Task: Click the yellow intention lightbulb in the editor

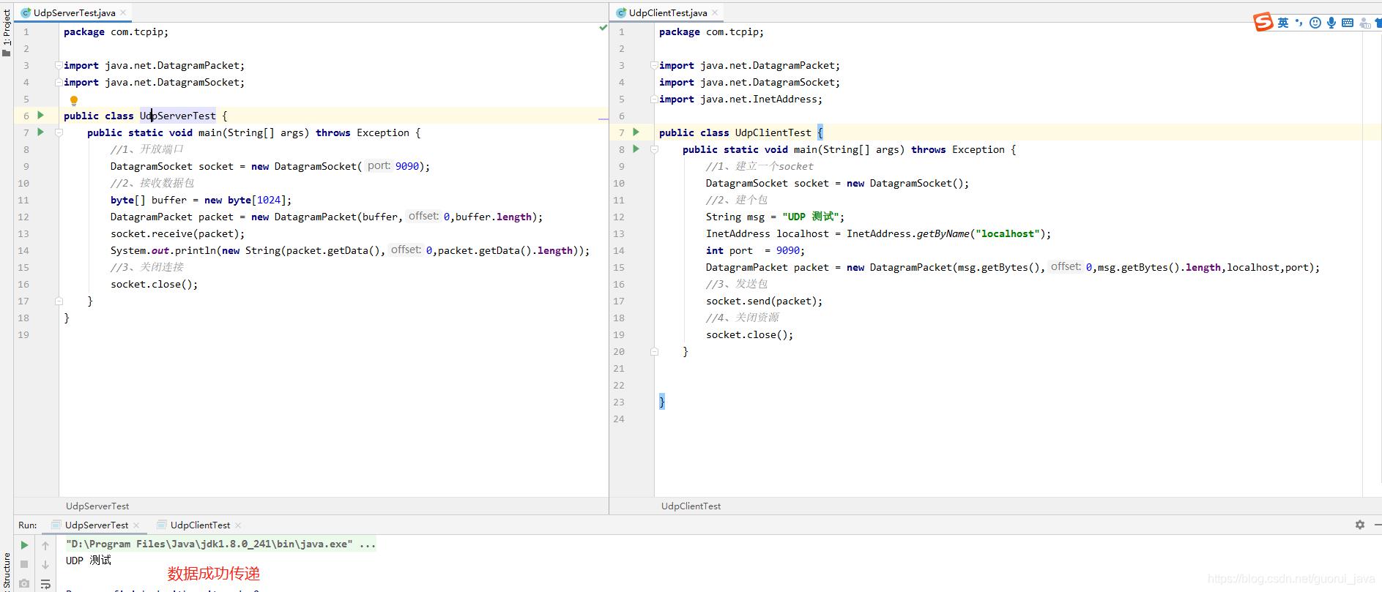Action: click(73, 101)
